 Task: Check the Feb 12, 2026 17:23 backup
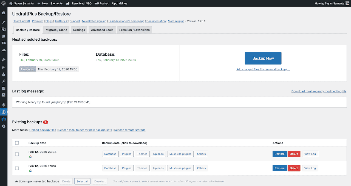click(17, 168)
